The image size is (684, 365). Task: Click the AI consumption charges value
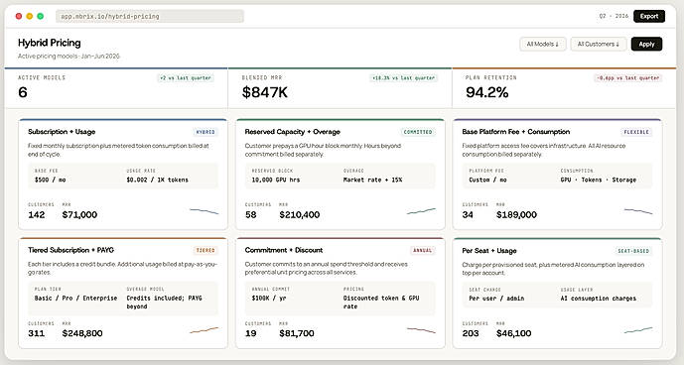tap(598, 299)
